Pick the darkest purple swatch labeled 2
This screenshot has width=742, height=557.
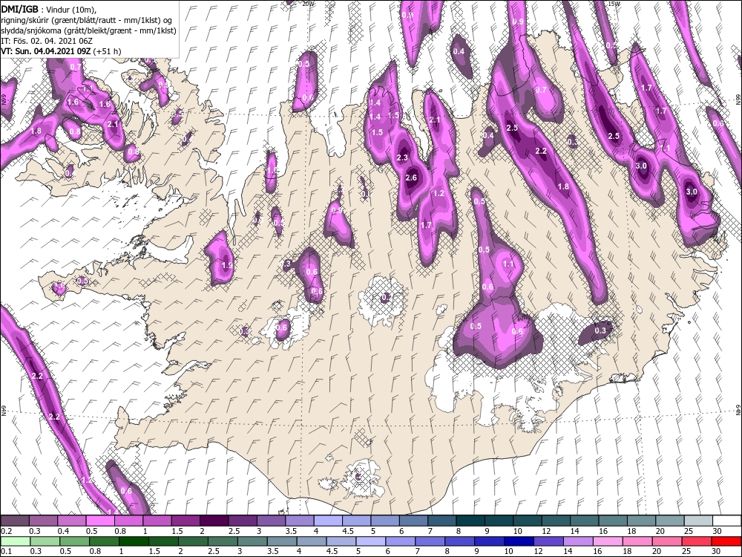click(214, 521)
